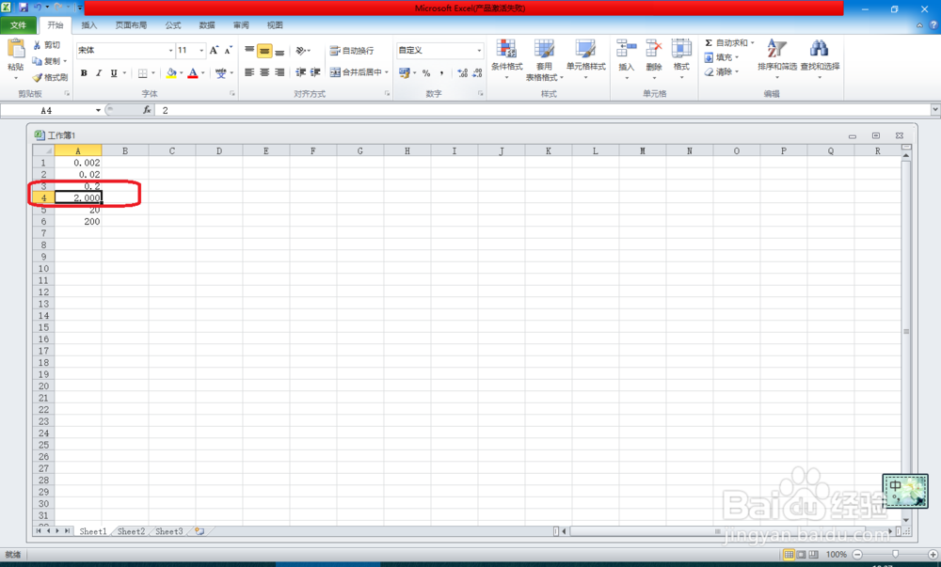941x567 pixels.
Task: Click the Decrease Indent icon
Action: (x=301, y=72)
